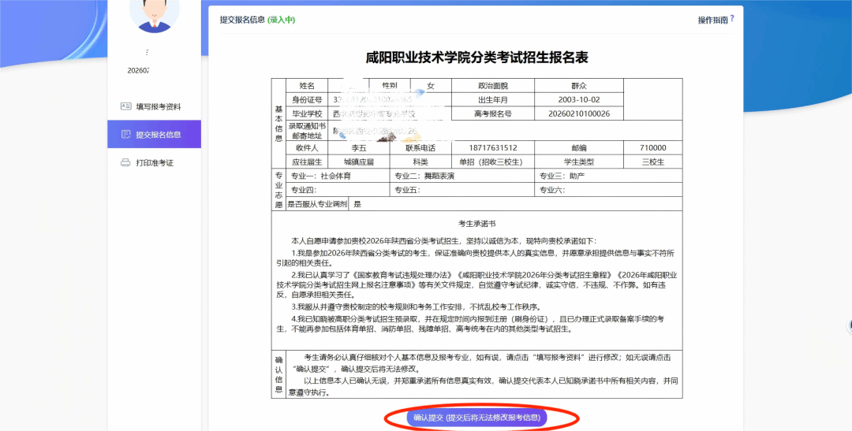Click the 考生承诺书 heading
The height and width of the screenshot is (431, 852).
476,224
